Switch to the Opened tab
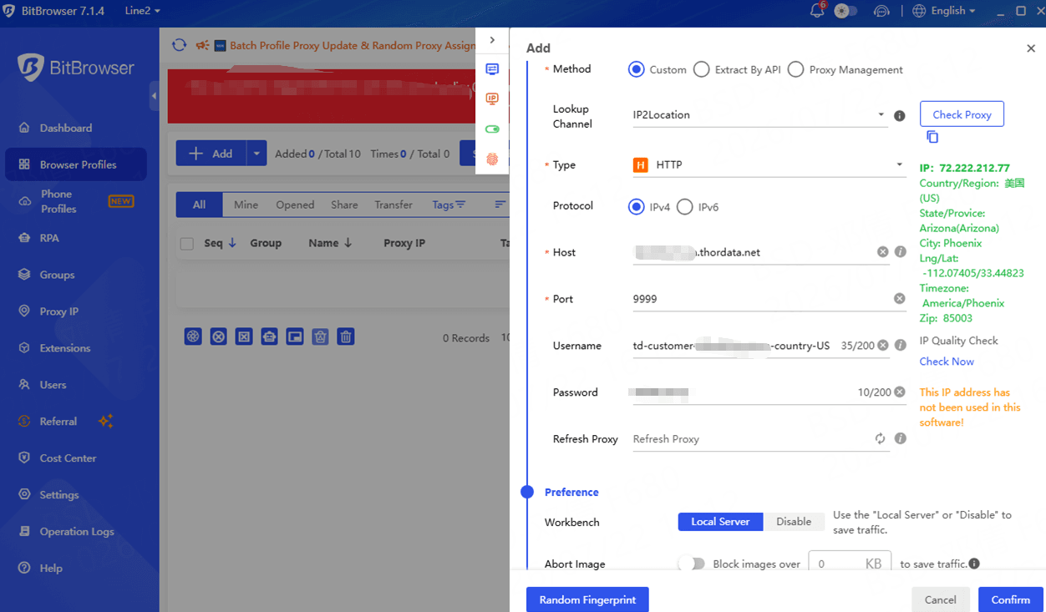The height and width of the screenshot is (612, 1046). click(x=295, y=205)
